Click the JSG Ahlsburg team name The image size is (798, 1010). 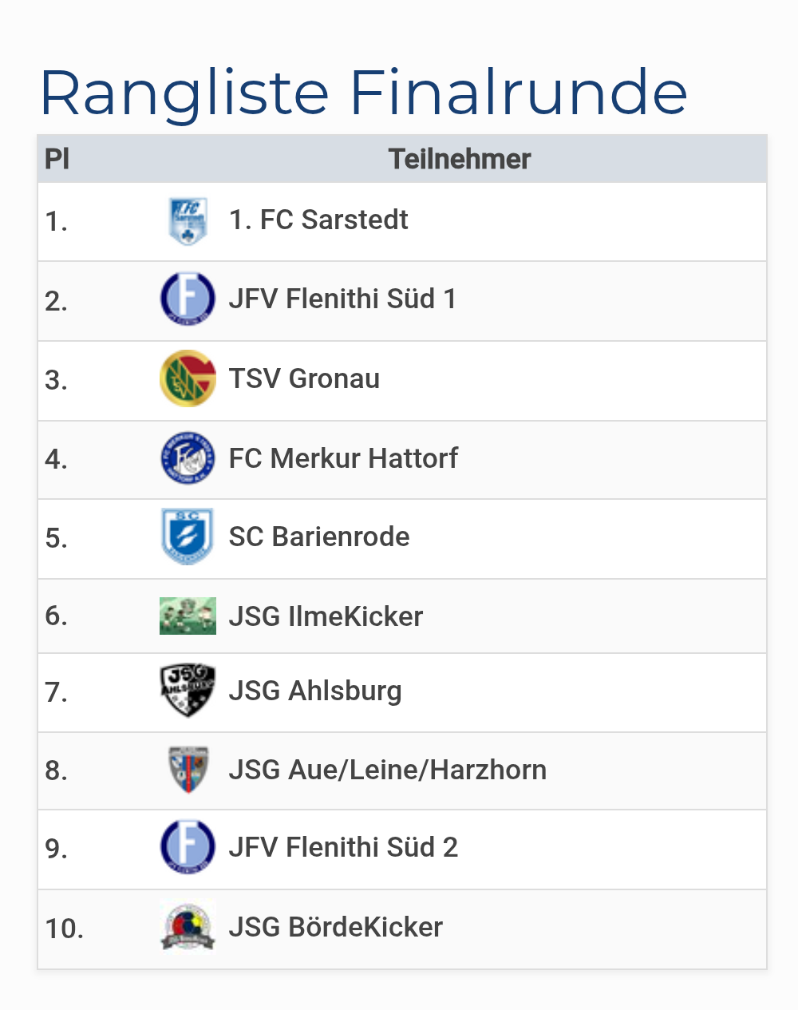(315, 691)
